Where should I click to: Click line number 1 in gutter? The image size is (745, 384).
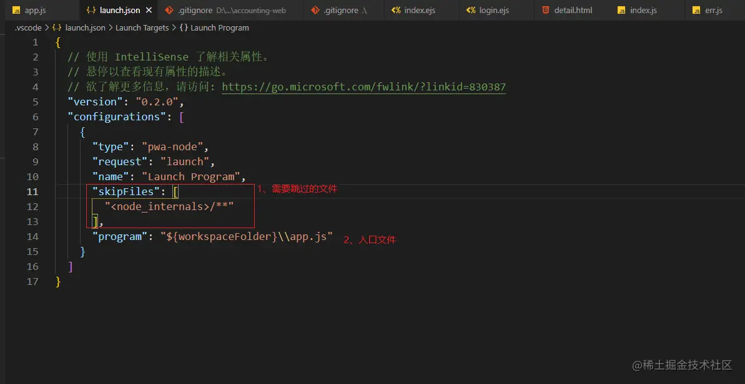[x=36, y=42]
